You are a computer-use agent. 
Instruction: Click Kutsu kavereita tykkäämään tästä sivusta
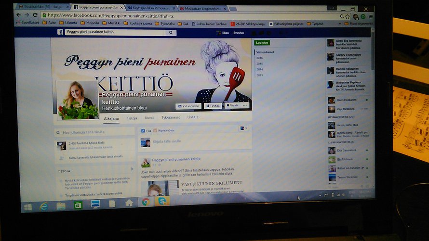click(x=95, y=157)
